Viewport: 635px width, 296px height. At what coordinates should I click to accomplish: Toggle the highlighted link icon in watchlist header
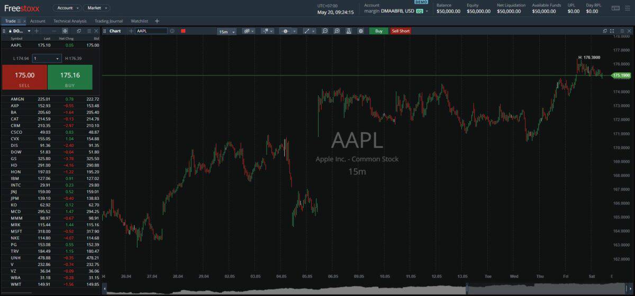[x=65, y=31]
